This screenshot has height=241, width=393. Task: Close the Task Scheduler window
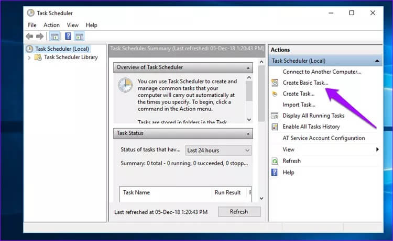[x=373, y=13]
